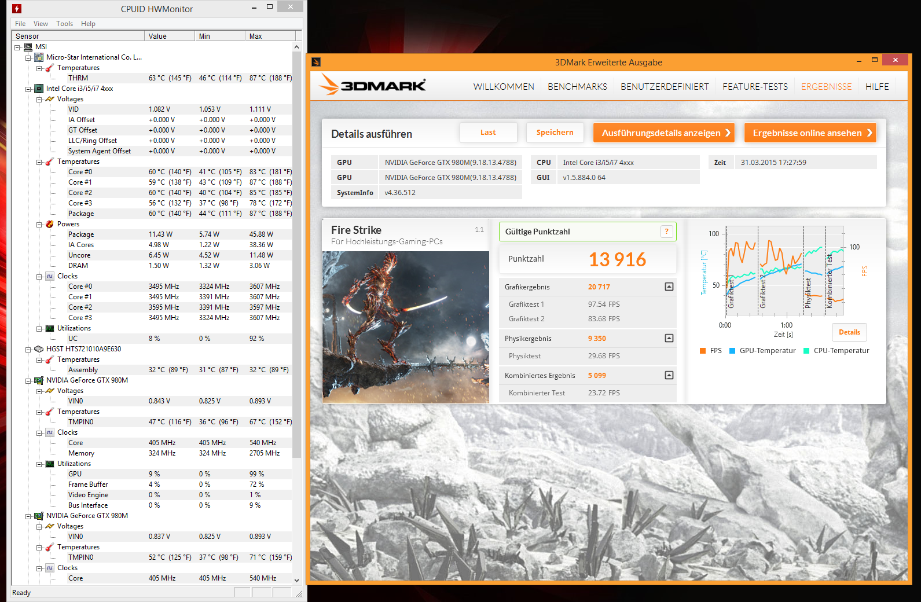Open the File menu in HWMonitor
The width and height of the screenshot is (921, 602).
pyautogui.click(x=20, y=24)
